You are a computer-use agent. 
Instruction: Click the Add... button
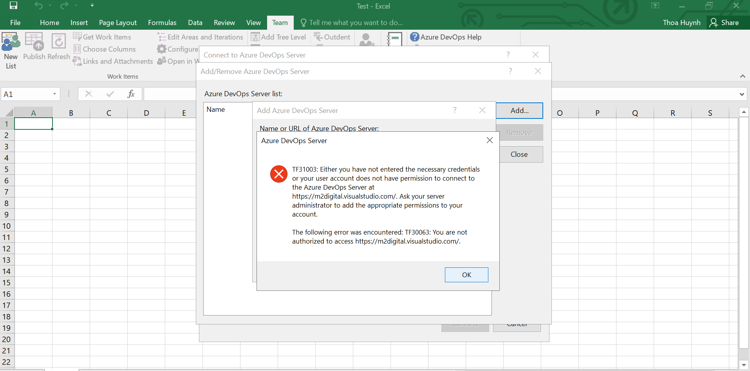pyautogui.click(x=519, y=110)
